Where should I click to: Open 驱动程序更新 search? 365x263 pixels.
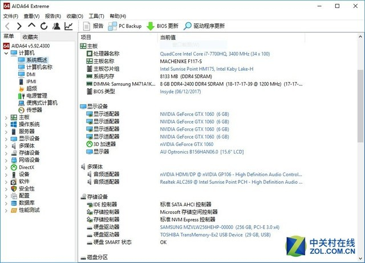point(204,26)
